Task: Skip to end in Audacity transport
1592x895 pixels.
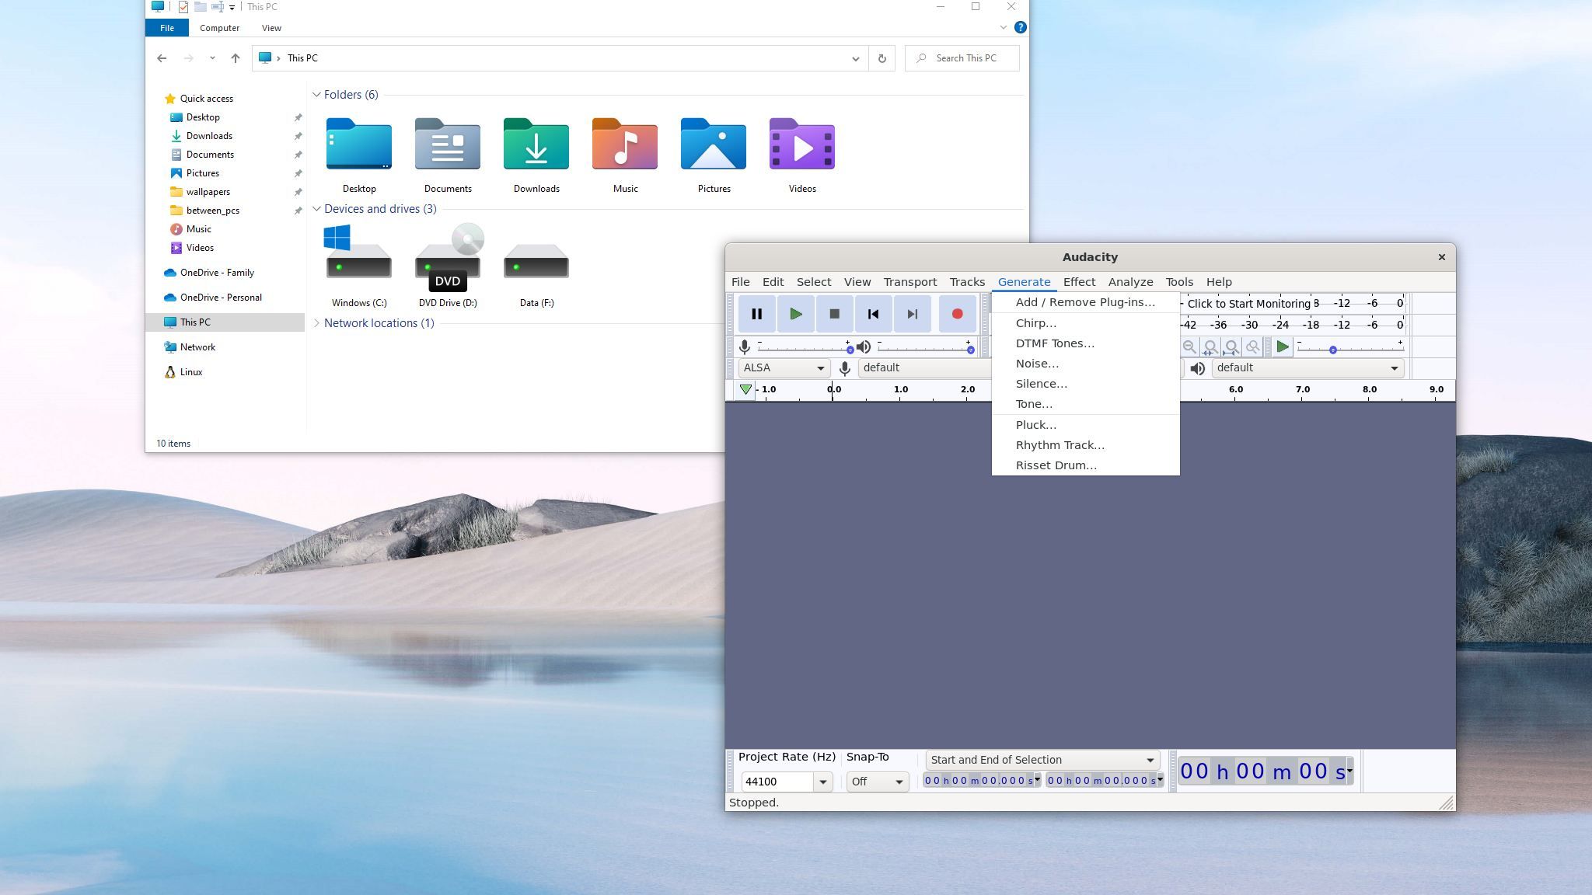Action: pos(912,314)
